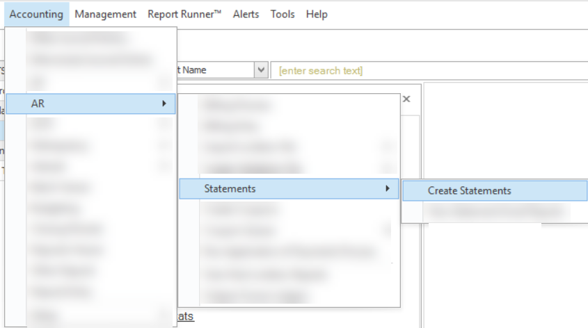Close the panel with the X icon

coord(406,99)
